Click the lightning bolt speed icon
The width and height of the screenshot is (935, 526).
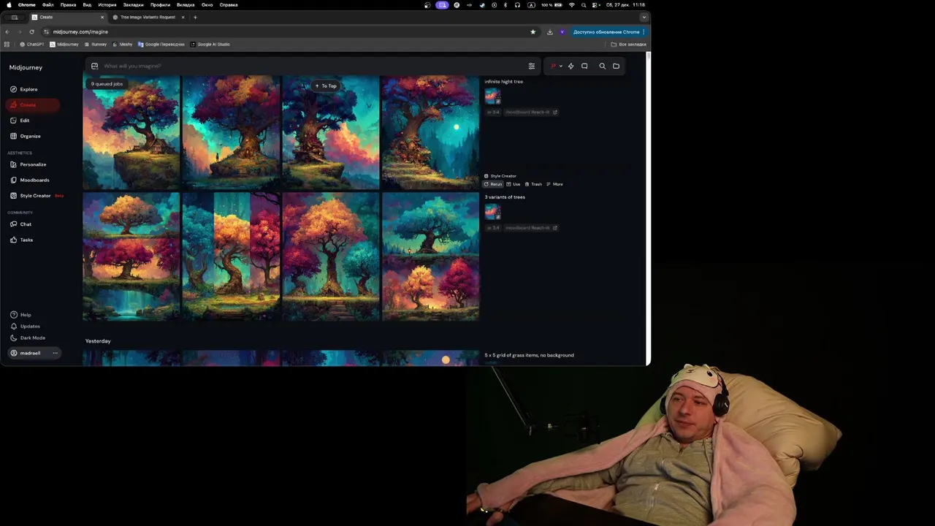(571, 66)
